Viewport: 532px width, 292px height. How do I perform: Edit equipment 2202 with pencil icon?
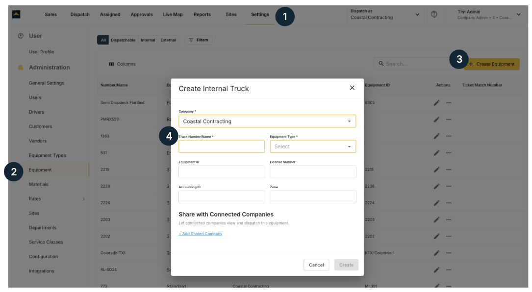[x=437, y=236]
